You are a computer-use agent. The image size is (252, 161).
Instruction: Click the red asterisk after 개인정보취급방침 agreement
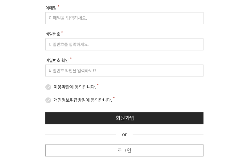[x=114, y=98]
